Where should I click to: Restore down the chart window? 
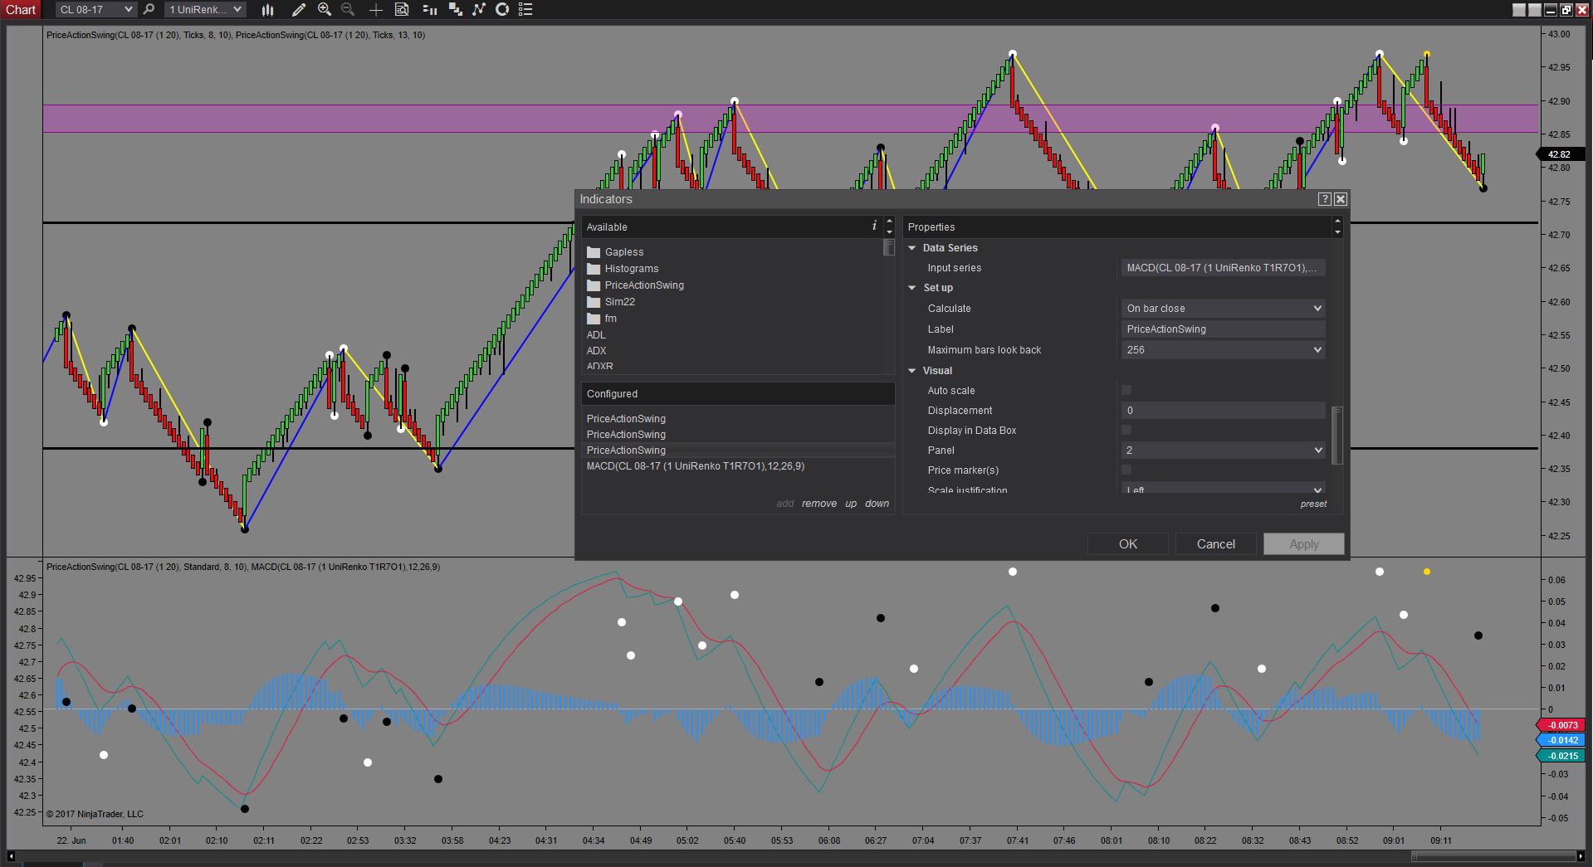pos(1566,10)
